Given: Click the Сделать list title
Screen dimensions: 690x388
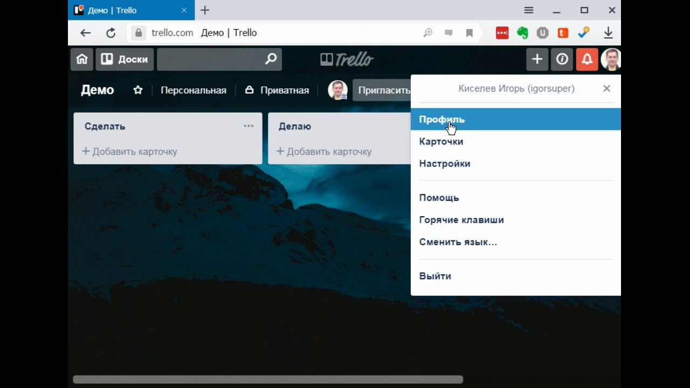Looking at the screenshot, I should pos(105,126).
